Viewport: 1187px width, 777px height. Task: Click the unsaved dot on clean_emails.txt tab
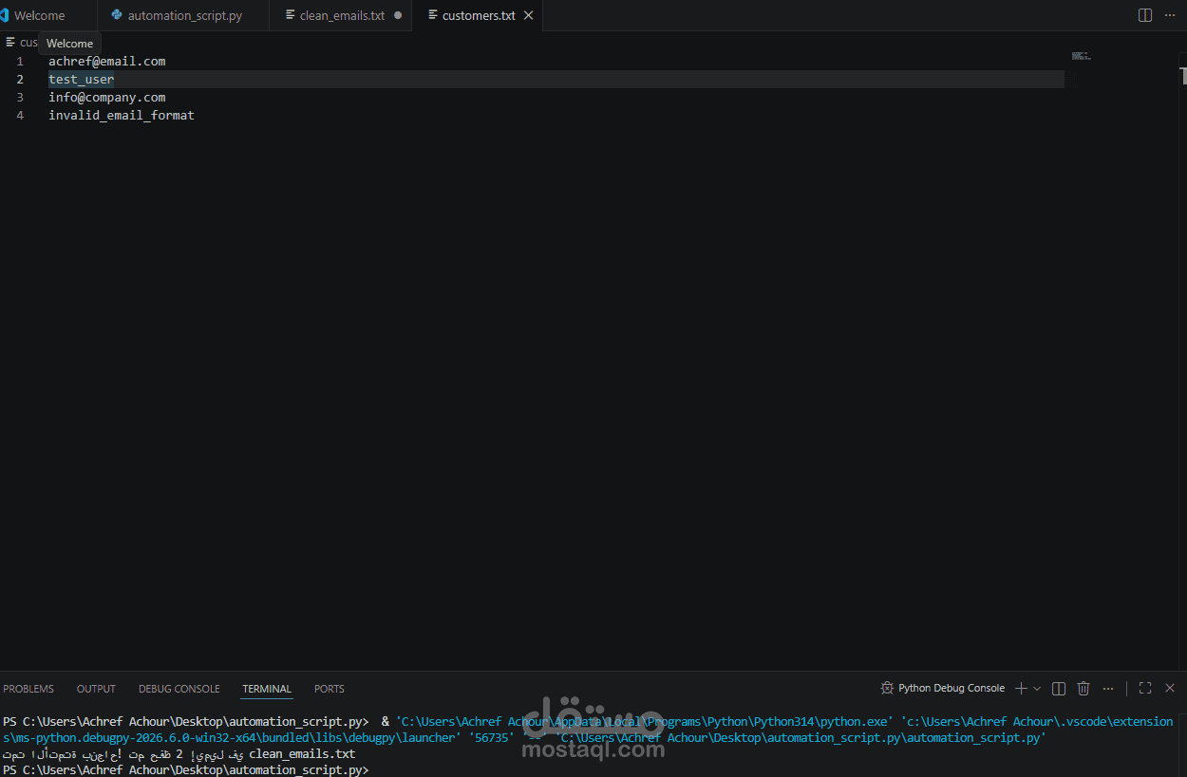click(397, 15)
